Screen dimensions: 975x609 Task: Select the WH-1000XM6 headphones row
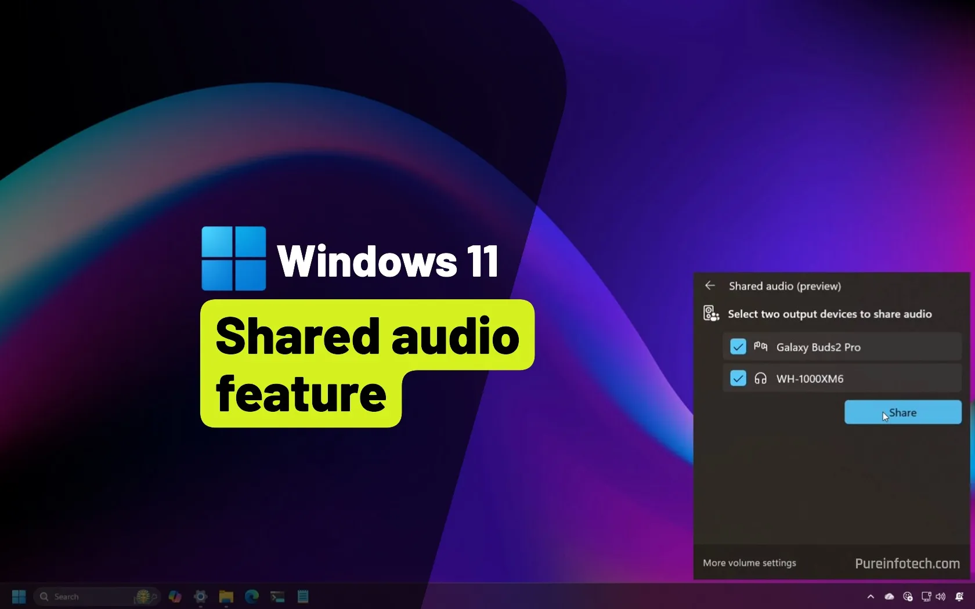[x=842, y=379]
